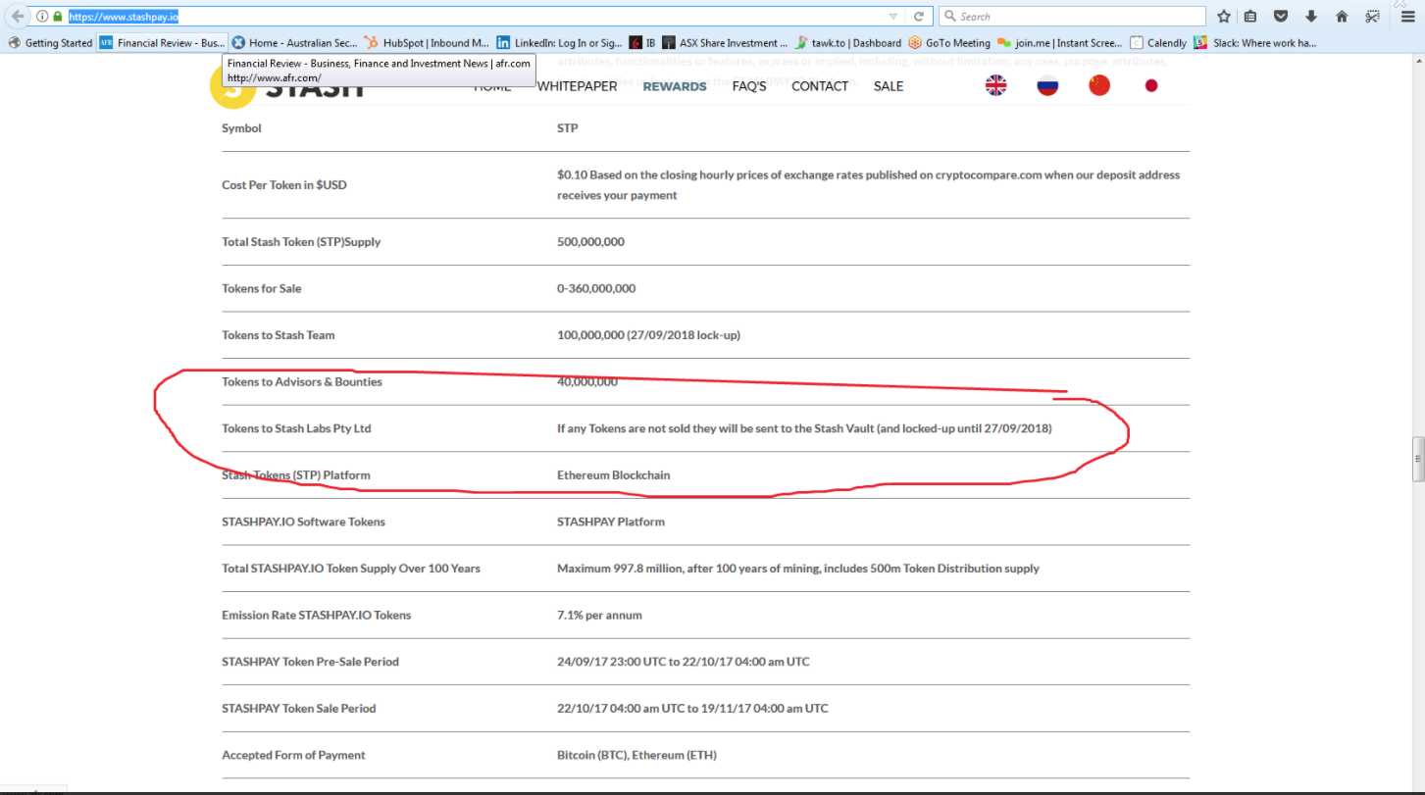Click into the browser Search box
Image resolution: width=1425 pixels, height=795 pixels.
click(1072, 17)
